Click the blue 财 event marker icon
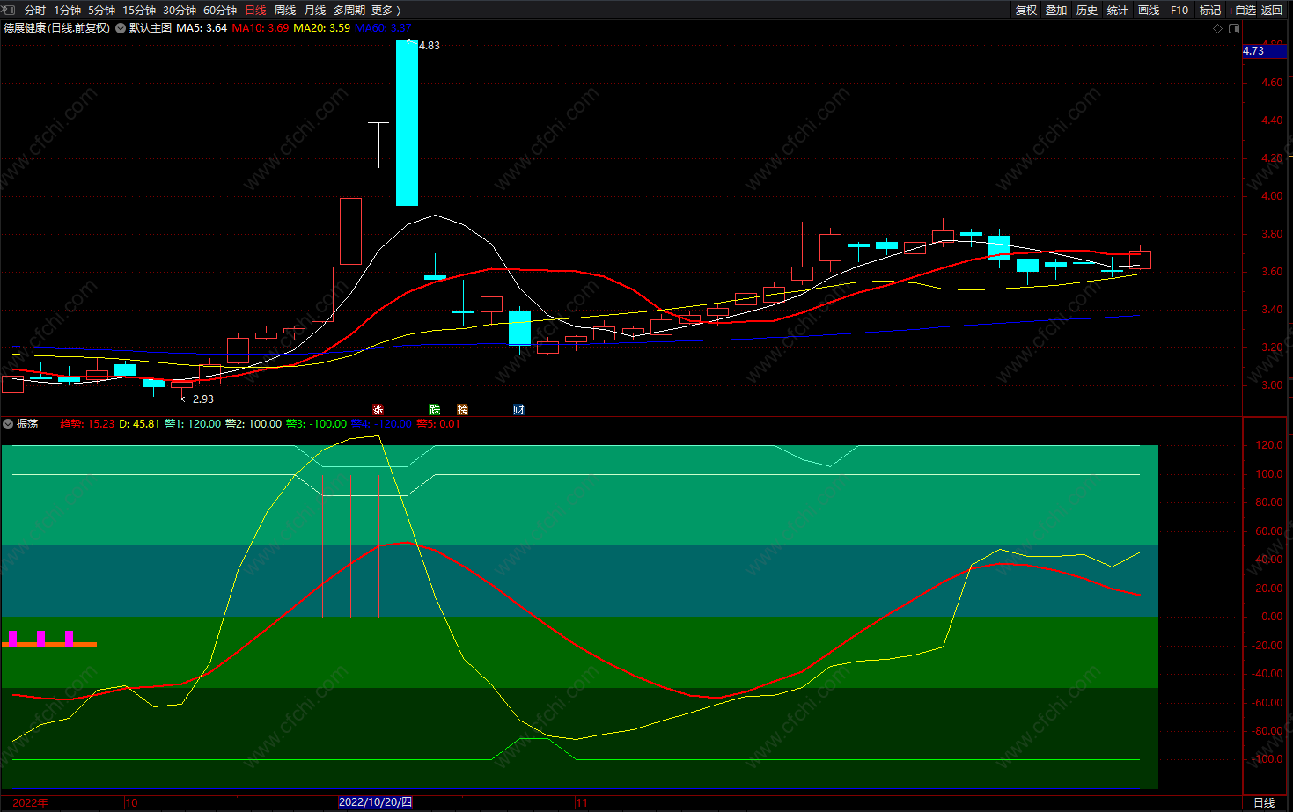This screenshot has height=812, width=1293. [x=518, y=410]
